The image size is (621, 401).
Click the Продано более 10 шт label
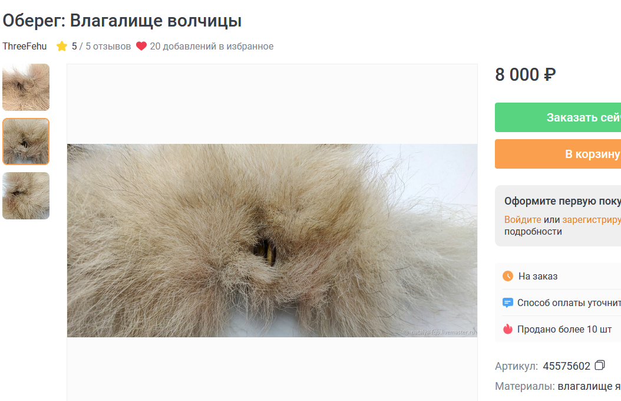(564, 329)
